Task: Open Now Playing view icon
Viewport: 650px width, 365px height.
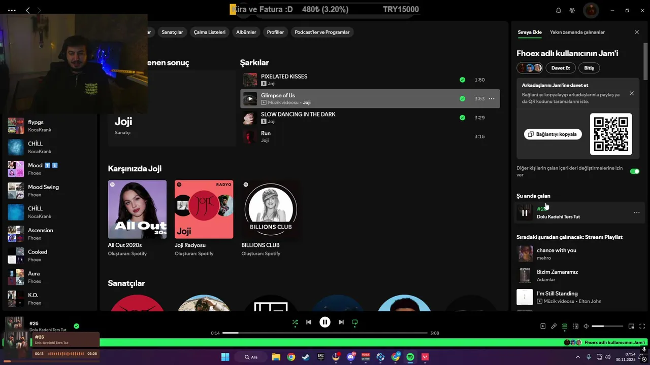Action: [543, 326]
